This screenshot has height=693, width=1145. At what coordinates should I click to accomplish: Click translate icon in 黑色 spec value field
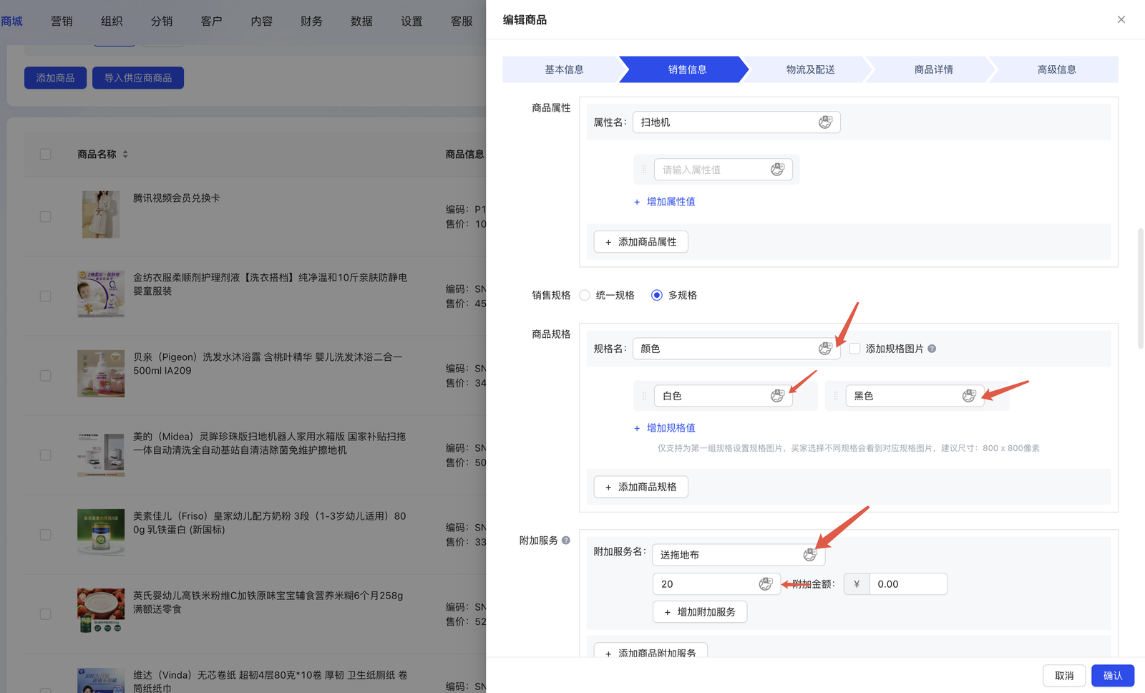pyautogui.click(x=969, y=396)
